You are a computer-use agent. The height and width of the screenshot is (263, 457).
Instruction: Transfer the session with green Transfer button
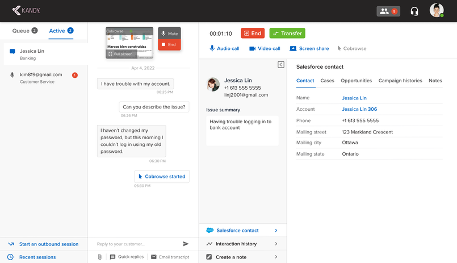tap(287, 34)
